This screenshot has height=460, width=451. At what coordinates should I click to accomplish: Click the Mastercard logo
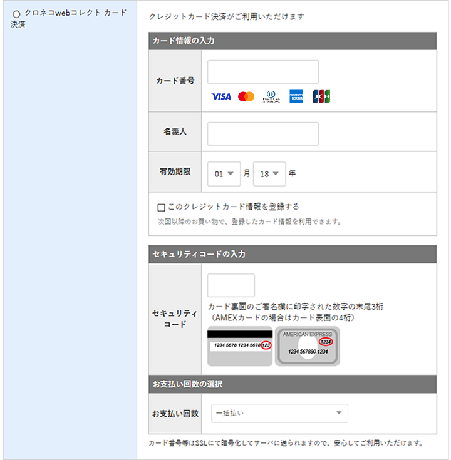[246, 96]
